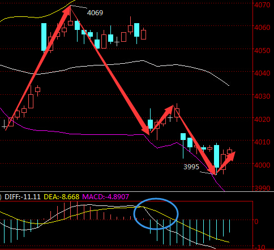Click the blue ellipse on MACD crossover

point(156,214)
